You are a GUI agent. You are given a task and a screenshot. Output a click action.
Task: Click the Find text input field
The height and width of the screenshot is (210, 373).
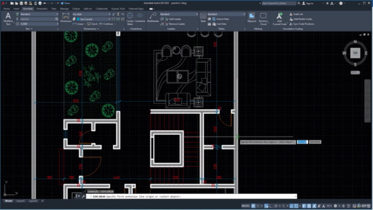(37, 19)
